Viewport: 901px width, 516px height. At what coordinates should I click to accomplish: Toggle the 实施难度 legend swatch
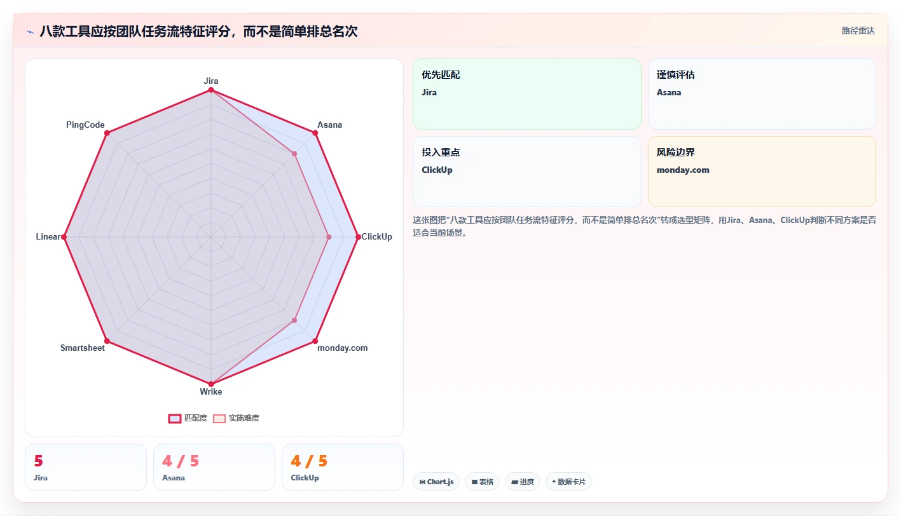(219, 418)
